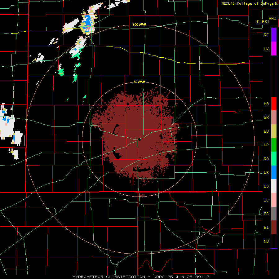Click the 50 NMI range ring label
The height and width of the screenshot is (279, 279).
pos(139,82)
